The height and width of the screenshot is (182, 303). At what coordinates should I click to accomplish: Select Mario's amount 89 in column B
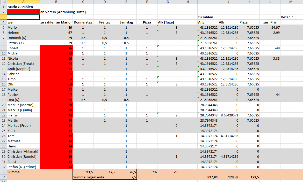coord(56,28)
